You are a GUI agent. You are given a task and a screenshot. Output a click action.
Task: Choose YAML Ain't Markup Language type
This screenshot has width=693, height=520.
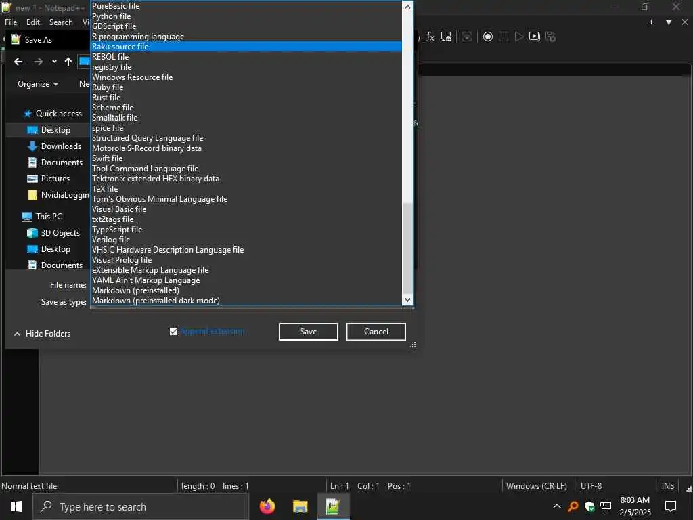coord(246,280)
